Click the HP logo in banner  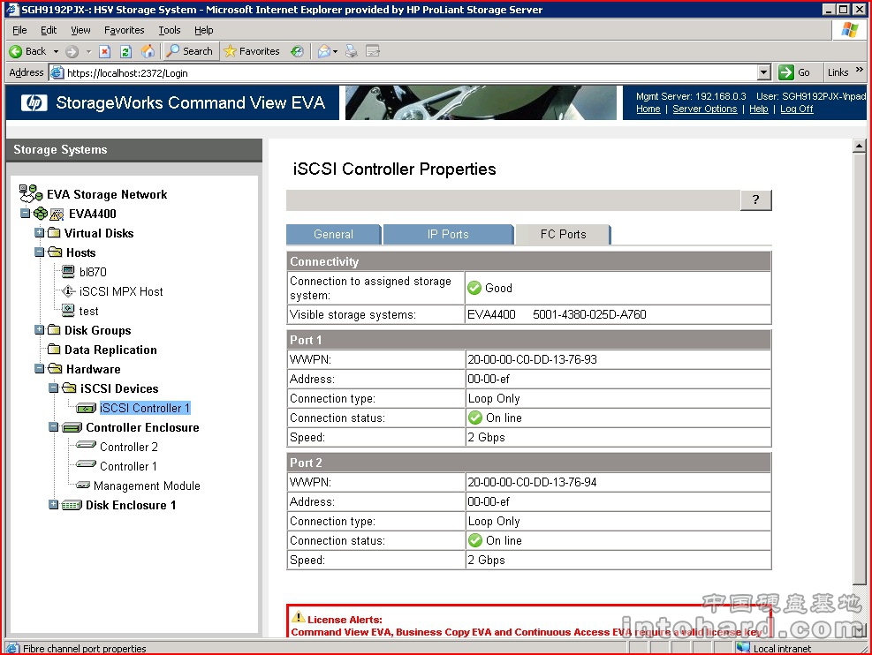(34, 102)
